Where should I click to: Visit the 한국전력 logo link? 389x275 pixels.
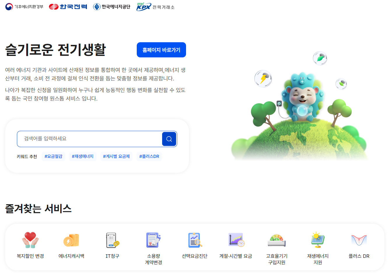68,7
